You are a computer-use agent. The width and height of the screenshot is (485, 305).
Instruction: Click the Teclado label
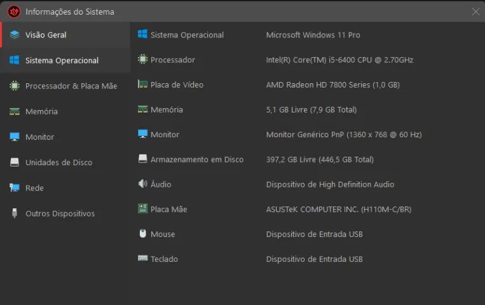pos(164,259)
